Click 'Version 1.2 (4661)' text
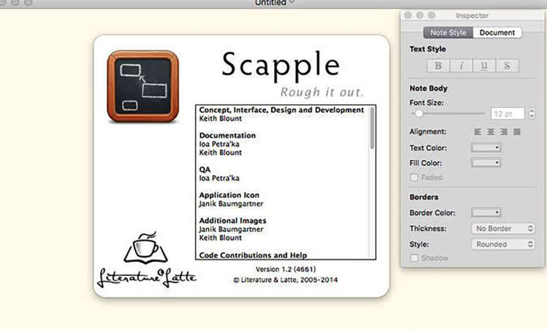This screenshot has height=329, width=547. [286, 269]
